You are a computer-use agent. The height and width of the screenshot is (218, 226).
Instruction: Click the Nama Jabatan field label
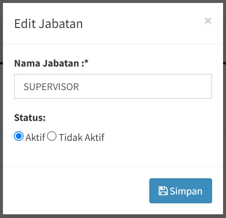pos(47,63)
